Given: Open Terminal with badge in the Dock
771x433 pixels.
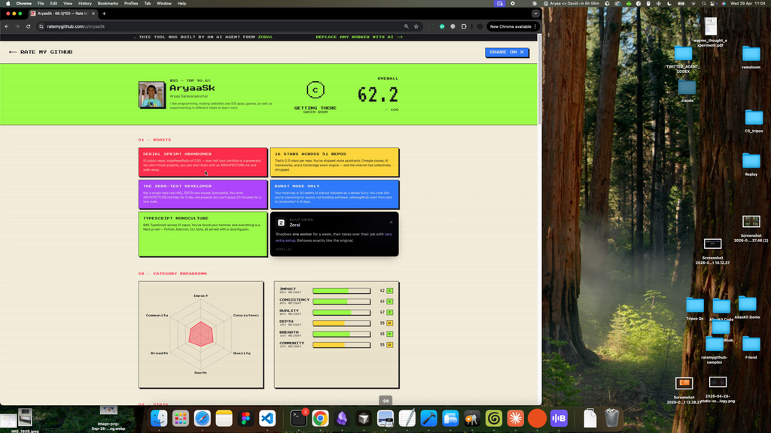Looking at the screenshot, I should coord(298,418).
